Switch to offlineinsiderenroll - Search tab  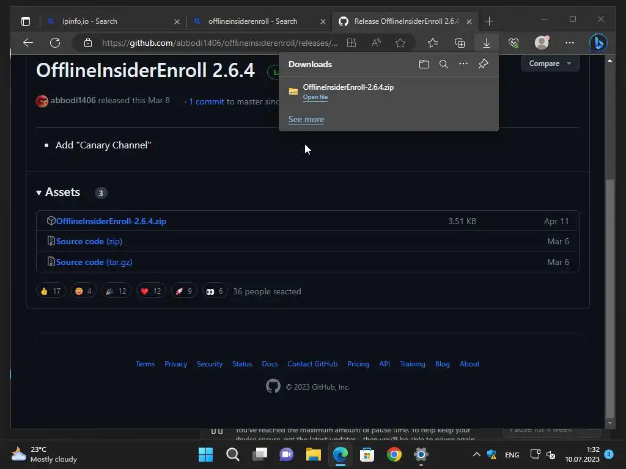259,21
